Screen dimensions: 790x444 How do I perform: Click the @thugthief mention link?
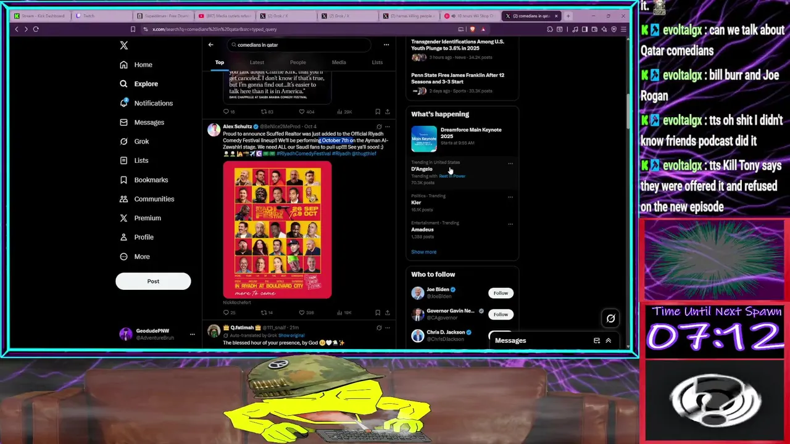364,154
